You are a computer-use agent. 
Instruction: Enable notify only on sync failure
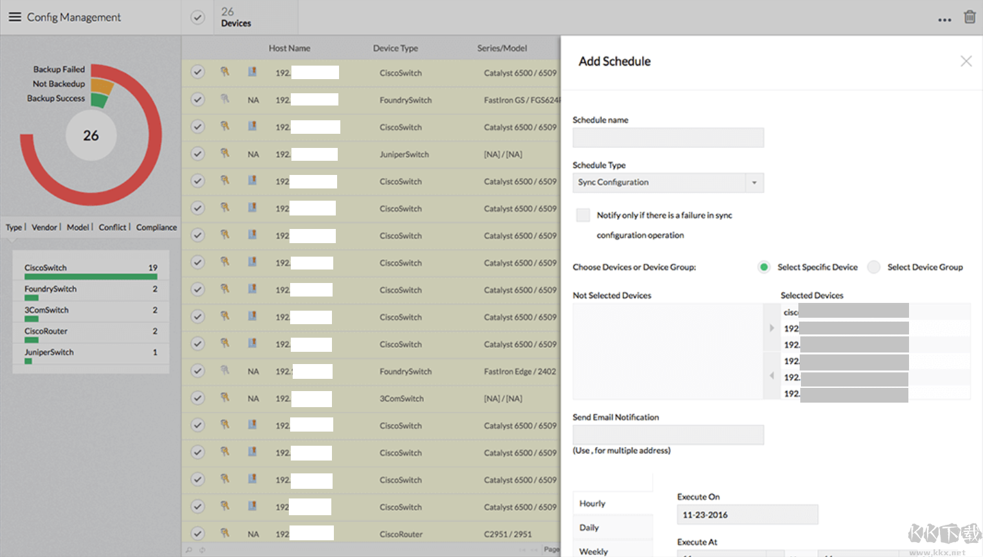tap(582, 215)
